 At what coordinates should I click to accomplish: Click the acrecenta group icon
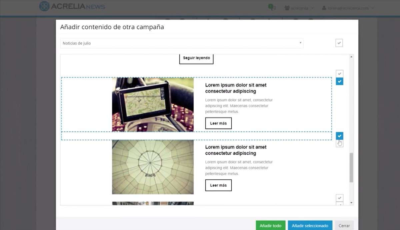pos(287,8)
